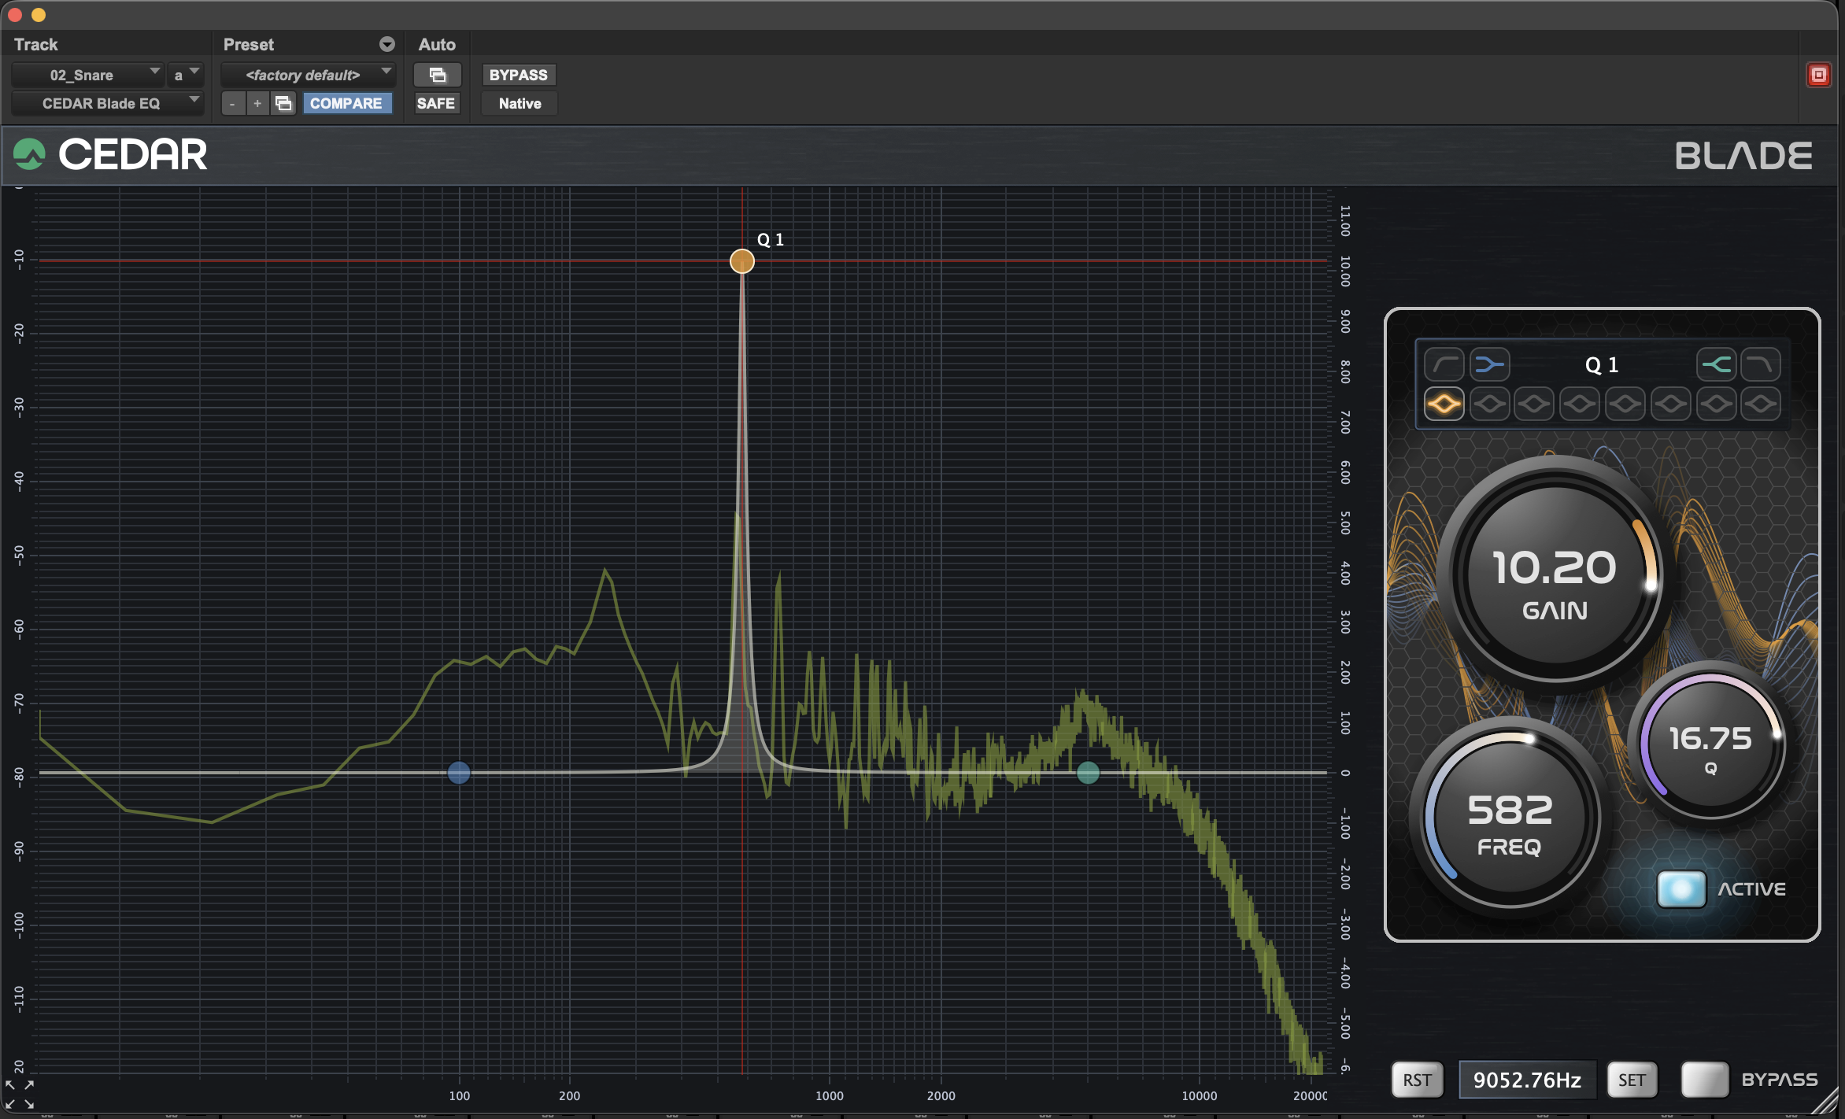
Task: Click the window resize grip corner
Action: (x=1825, y=1100)
